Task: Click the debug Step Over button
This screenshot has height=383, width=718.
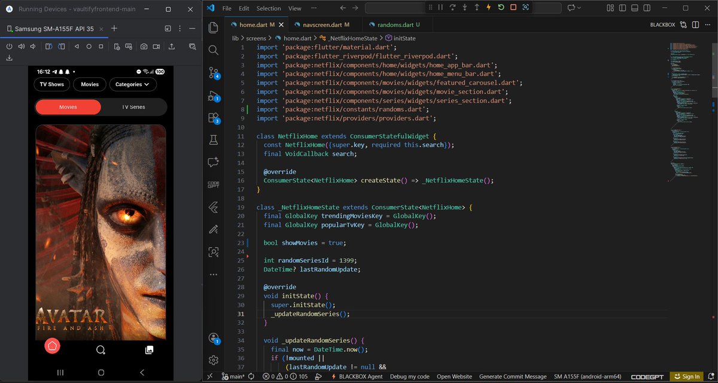Action: [453, 8]
